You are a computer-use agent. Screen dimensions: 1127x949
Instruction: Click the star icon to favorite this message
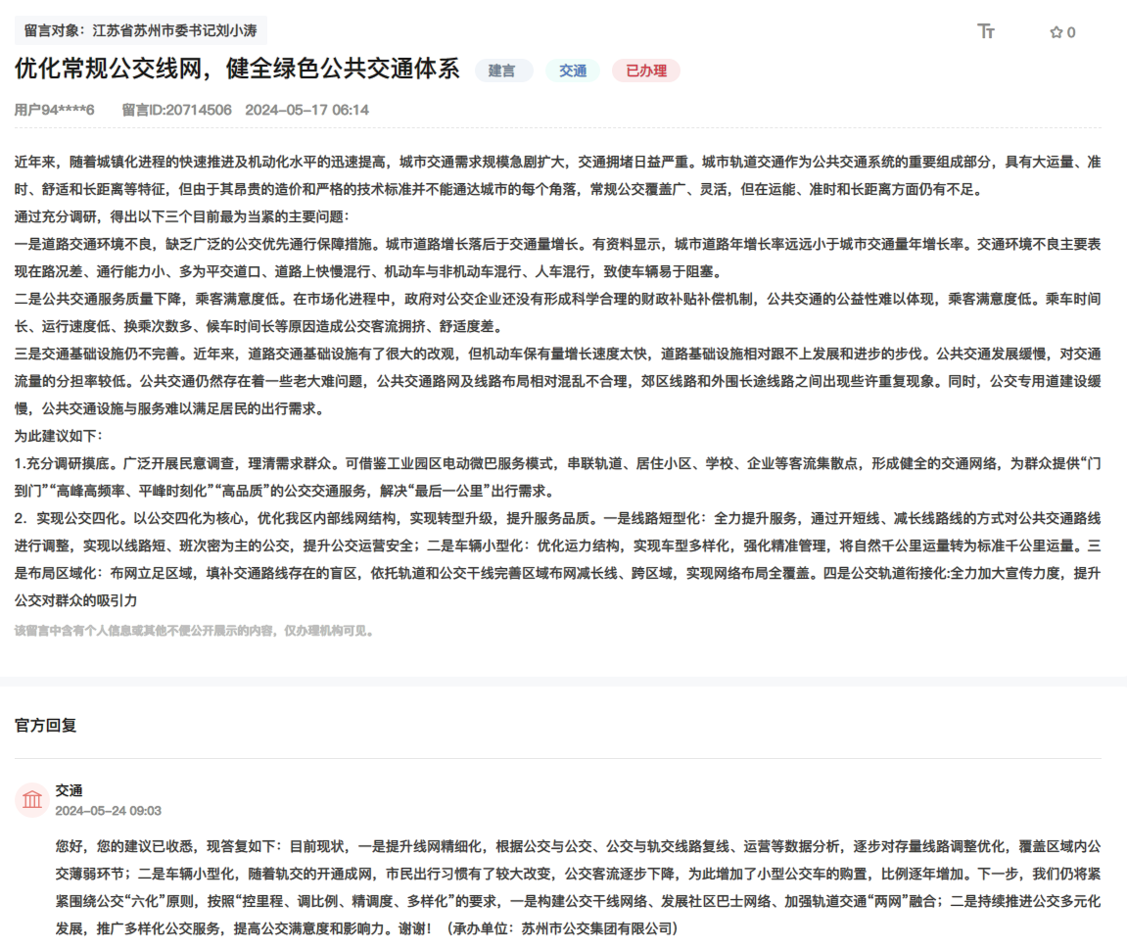click(1055, 32)
